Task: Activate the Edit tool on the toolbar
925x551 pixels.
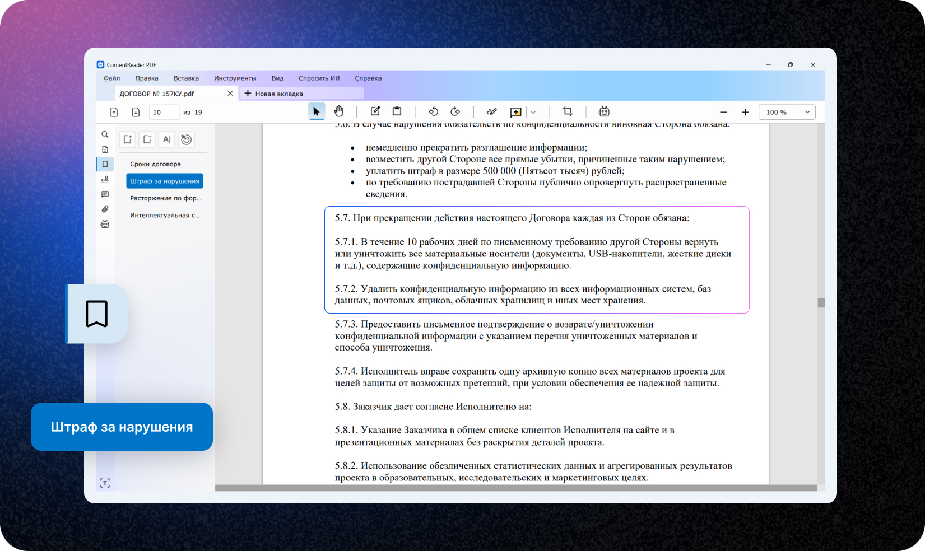Action: pyautogui.click(x=375, y=111)
